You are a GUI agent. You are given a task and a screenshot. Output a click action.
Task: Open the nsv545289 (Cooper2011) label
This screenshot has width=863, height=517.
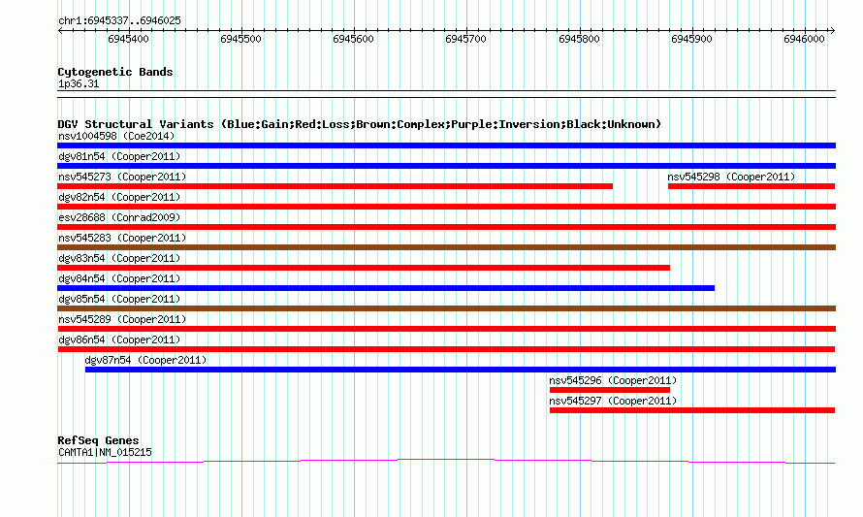pos(122,319)
